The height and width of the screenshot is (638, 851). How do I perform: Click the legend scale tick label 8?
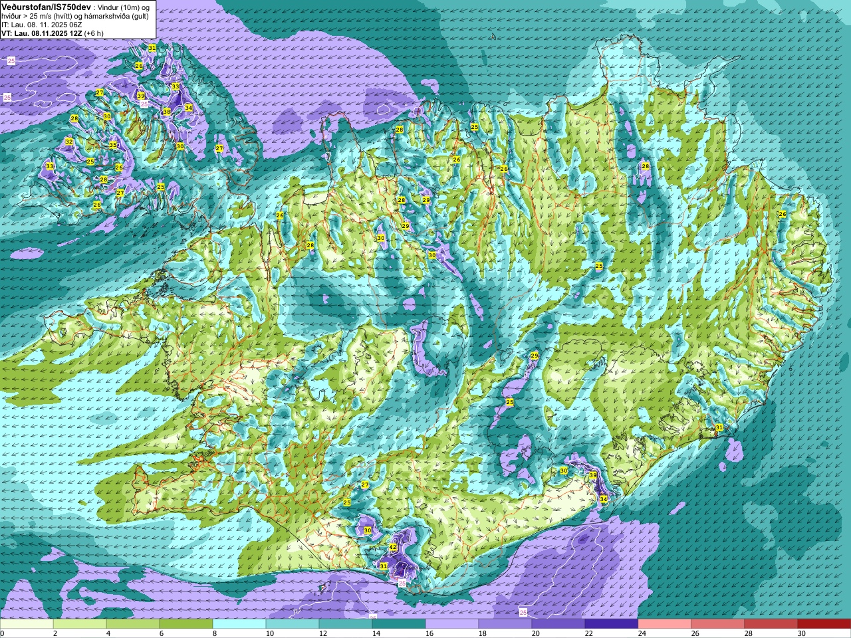(x=215, y=633)
